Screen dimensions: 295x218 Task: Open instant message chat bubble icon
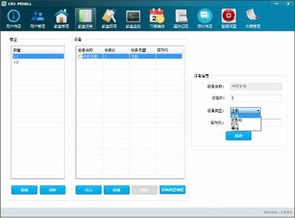tap(205, 16)
